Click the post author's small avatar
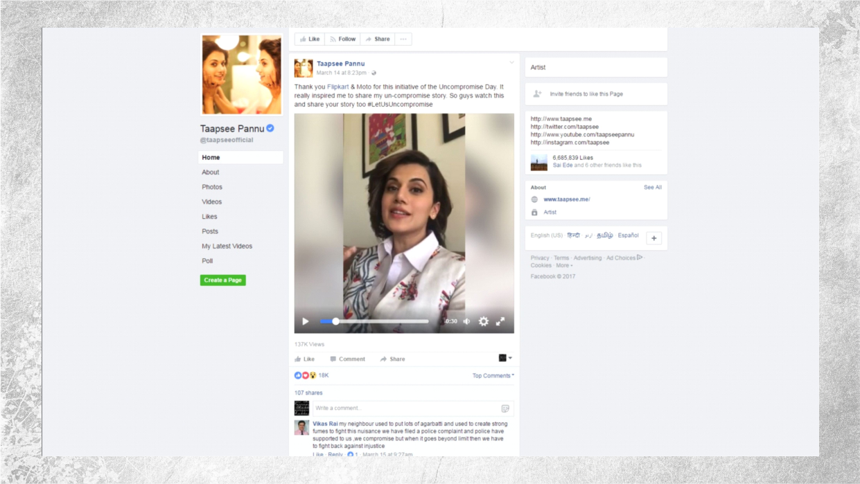The height and width of the screenshot is (484, 860). pos(304,68)
